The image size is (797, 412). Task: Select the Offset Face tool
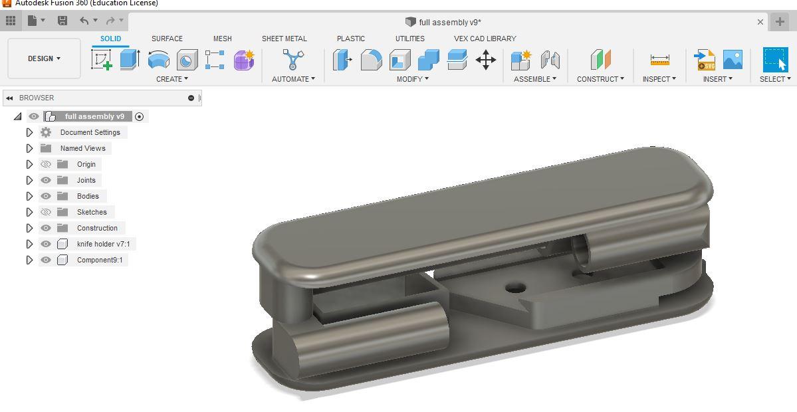click(457, 59)
